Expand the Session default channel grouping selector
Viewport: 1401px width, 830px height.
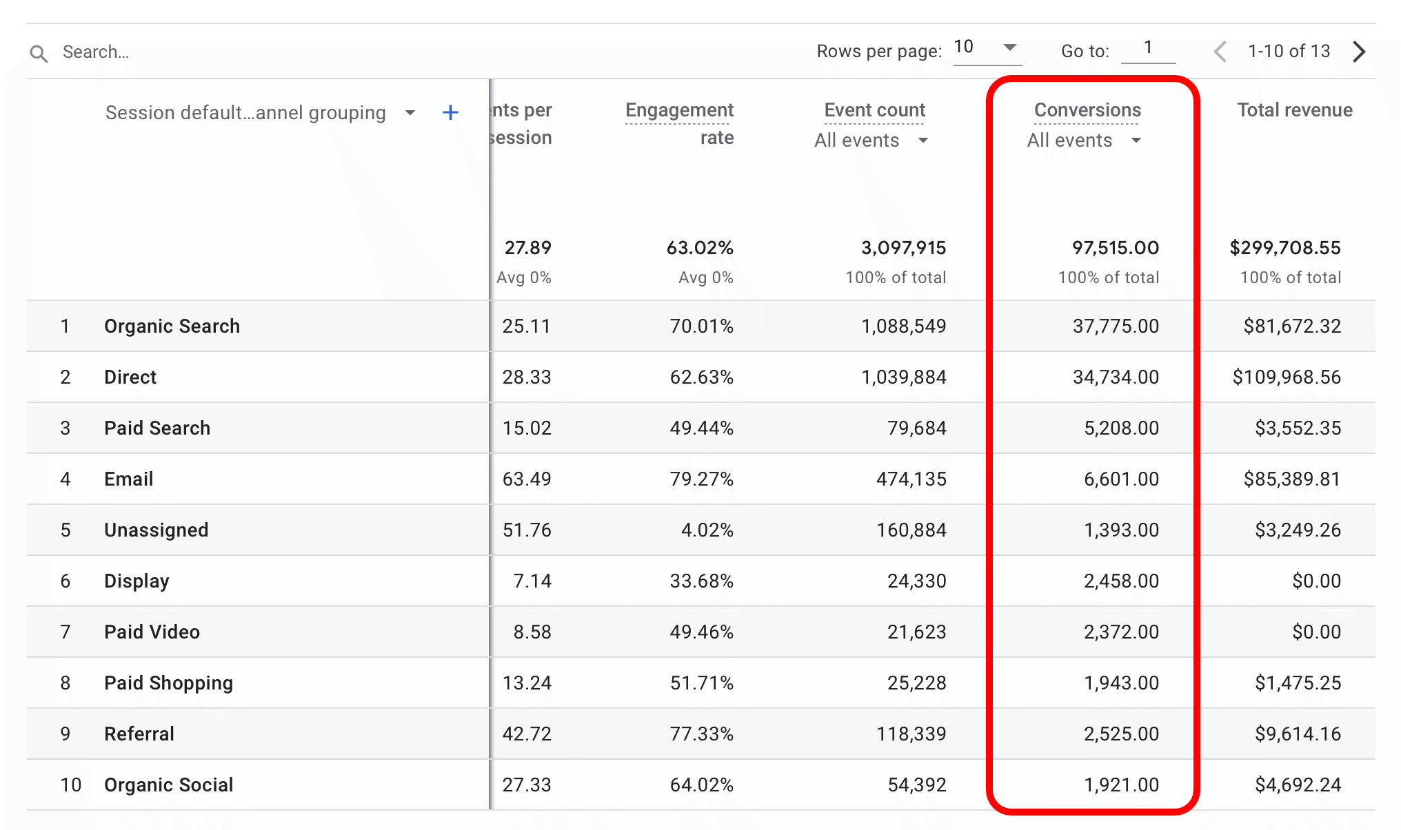point(245,112)
